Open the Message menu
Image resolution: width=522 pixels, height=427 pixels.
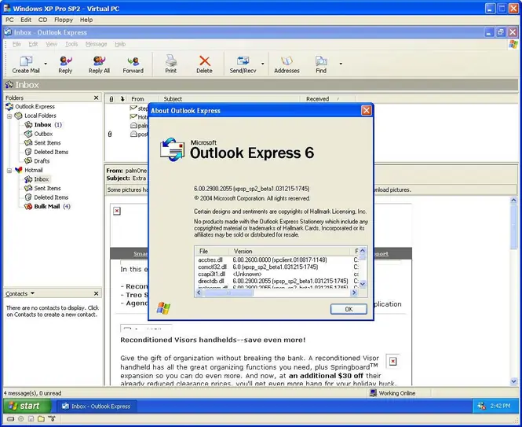coord(97,44)
